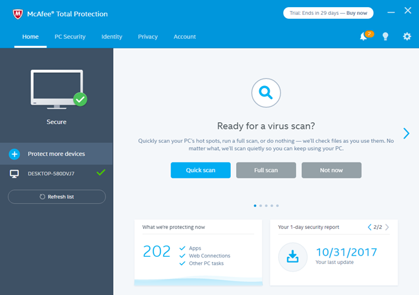
Task: Show next security report page
Action: pyautogui.click(x=387, y=227)
